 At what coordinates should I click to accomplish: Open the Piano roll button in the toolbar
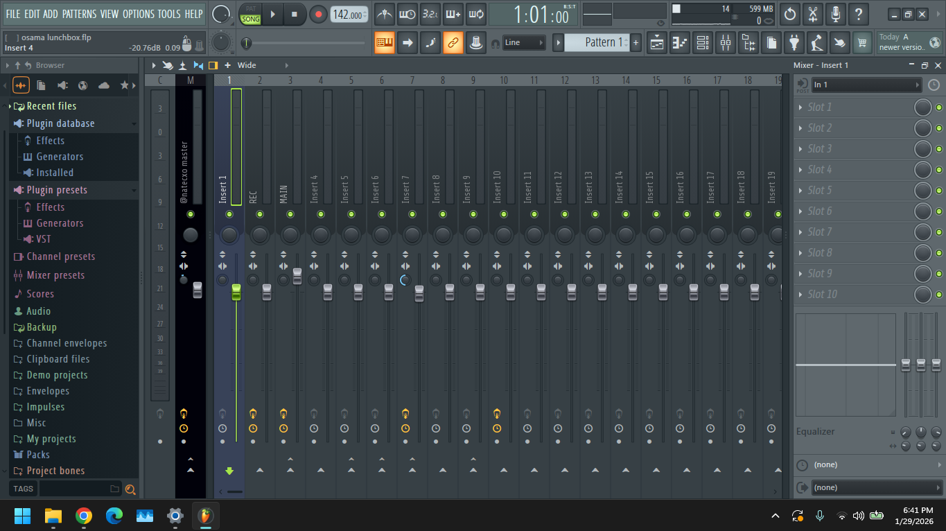680,43
